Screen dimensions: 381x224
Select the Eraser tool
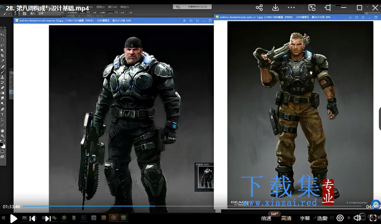point(3,88)
